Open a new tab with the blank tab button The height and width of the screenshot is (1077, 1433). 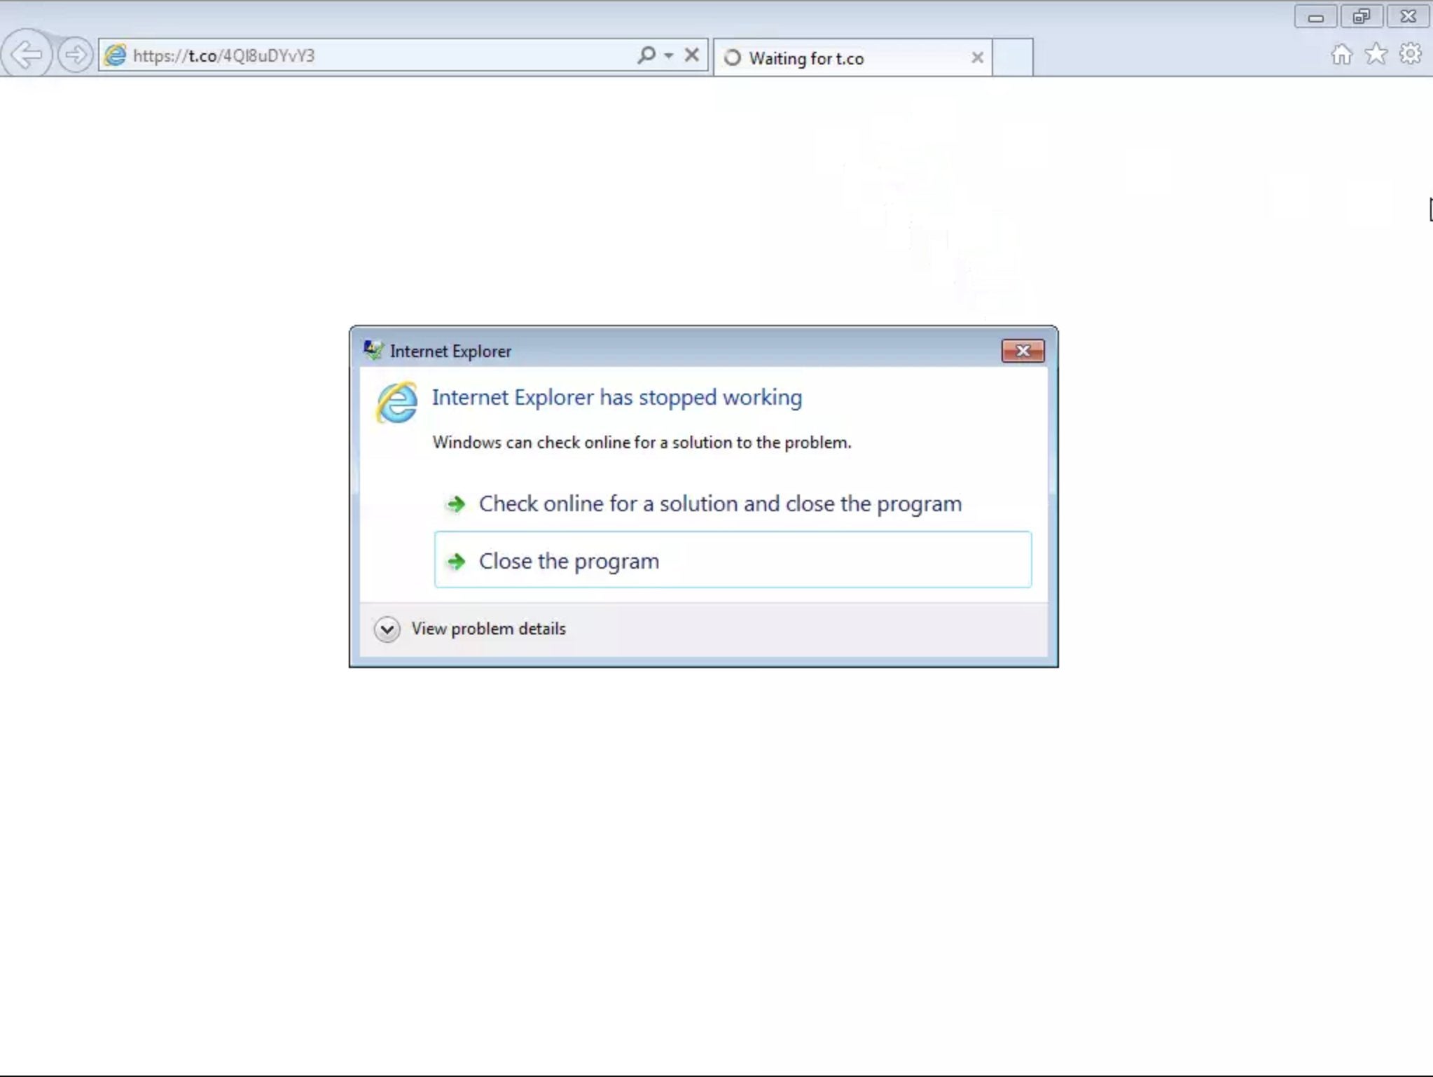tap(1013, 57)
